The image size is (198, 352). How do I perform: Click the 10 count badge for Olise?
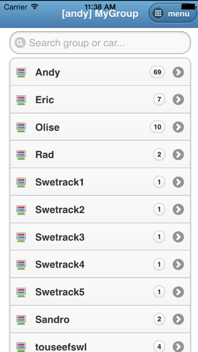(x=158, y=127)
